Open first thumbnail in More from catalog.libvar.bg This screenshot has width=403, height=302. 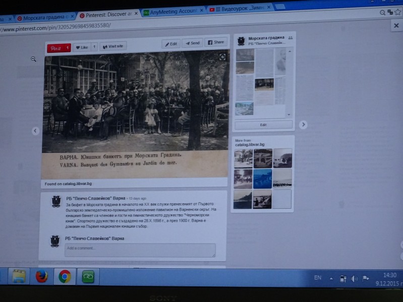coord(243,158)
